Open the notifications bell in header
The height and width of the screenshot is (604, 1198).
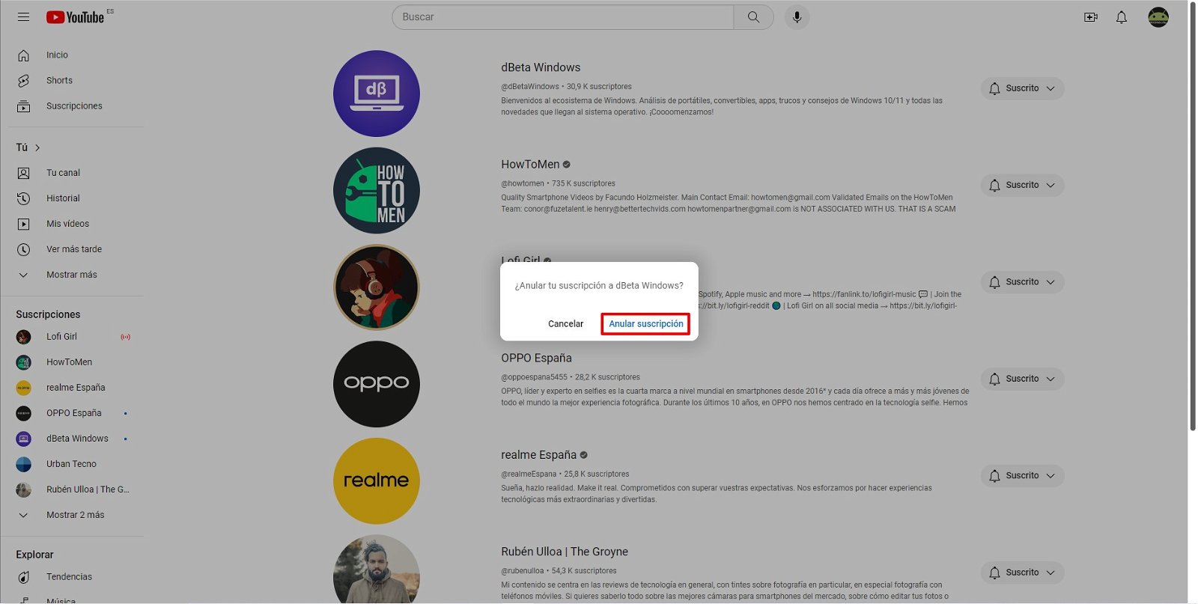[1121, 16]
